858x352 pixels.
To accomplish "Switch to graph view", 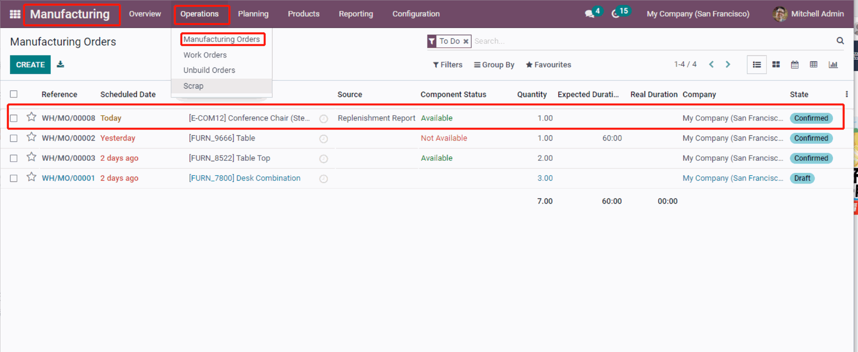I will pos(833,65).
